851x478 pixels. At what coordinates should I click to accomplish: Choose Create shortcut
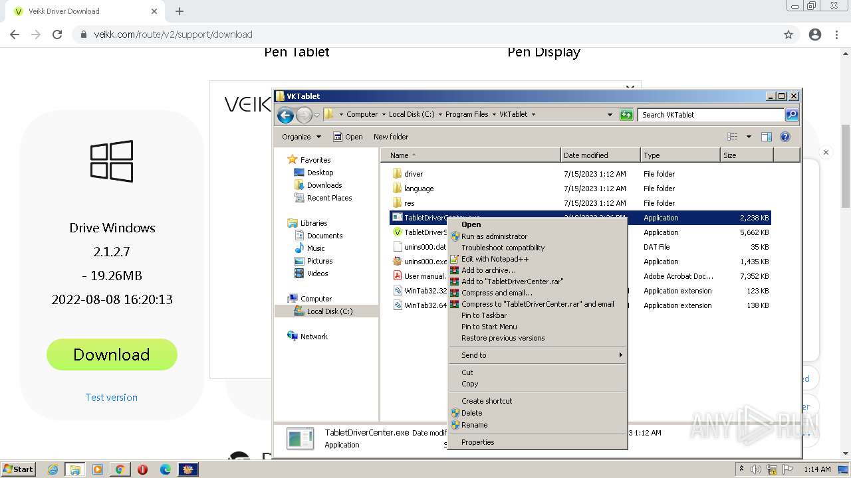537,401
